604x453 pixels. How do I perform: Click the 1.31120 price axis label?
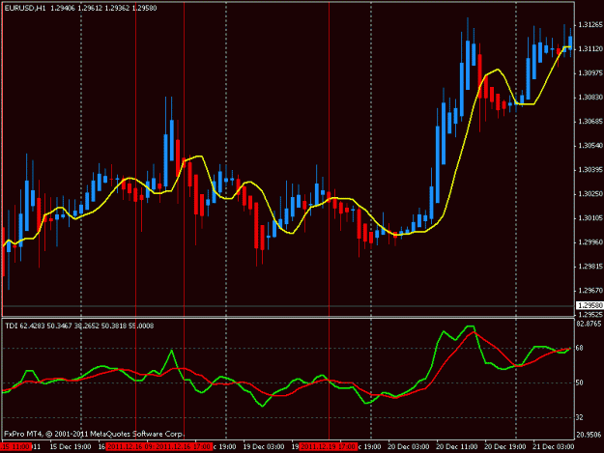click(590, 49)
